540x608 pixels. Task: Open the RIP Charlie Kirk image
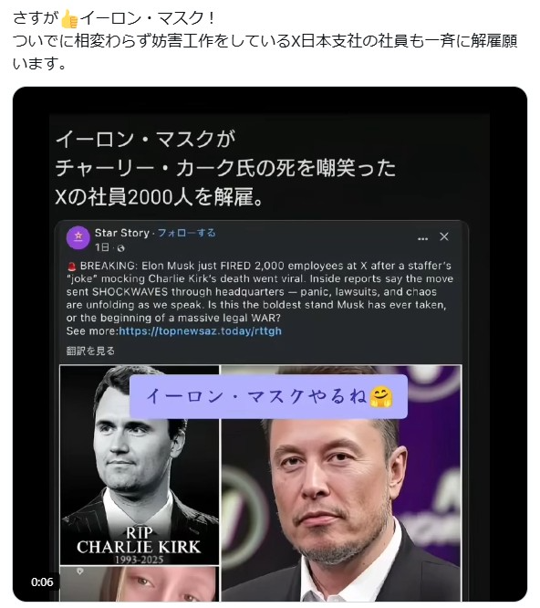pyautogui.click(x=139, y=465)
